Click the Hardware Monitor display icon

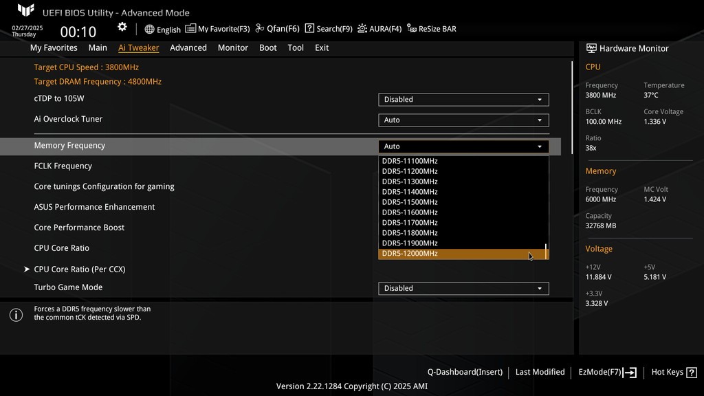pos(591,48)
